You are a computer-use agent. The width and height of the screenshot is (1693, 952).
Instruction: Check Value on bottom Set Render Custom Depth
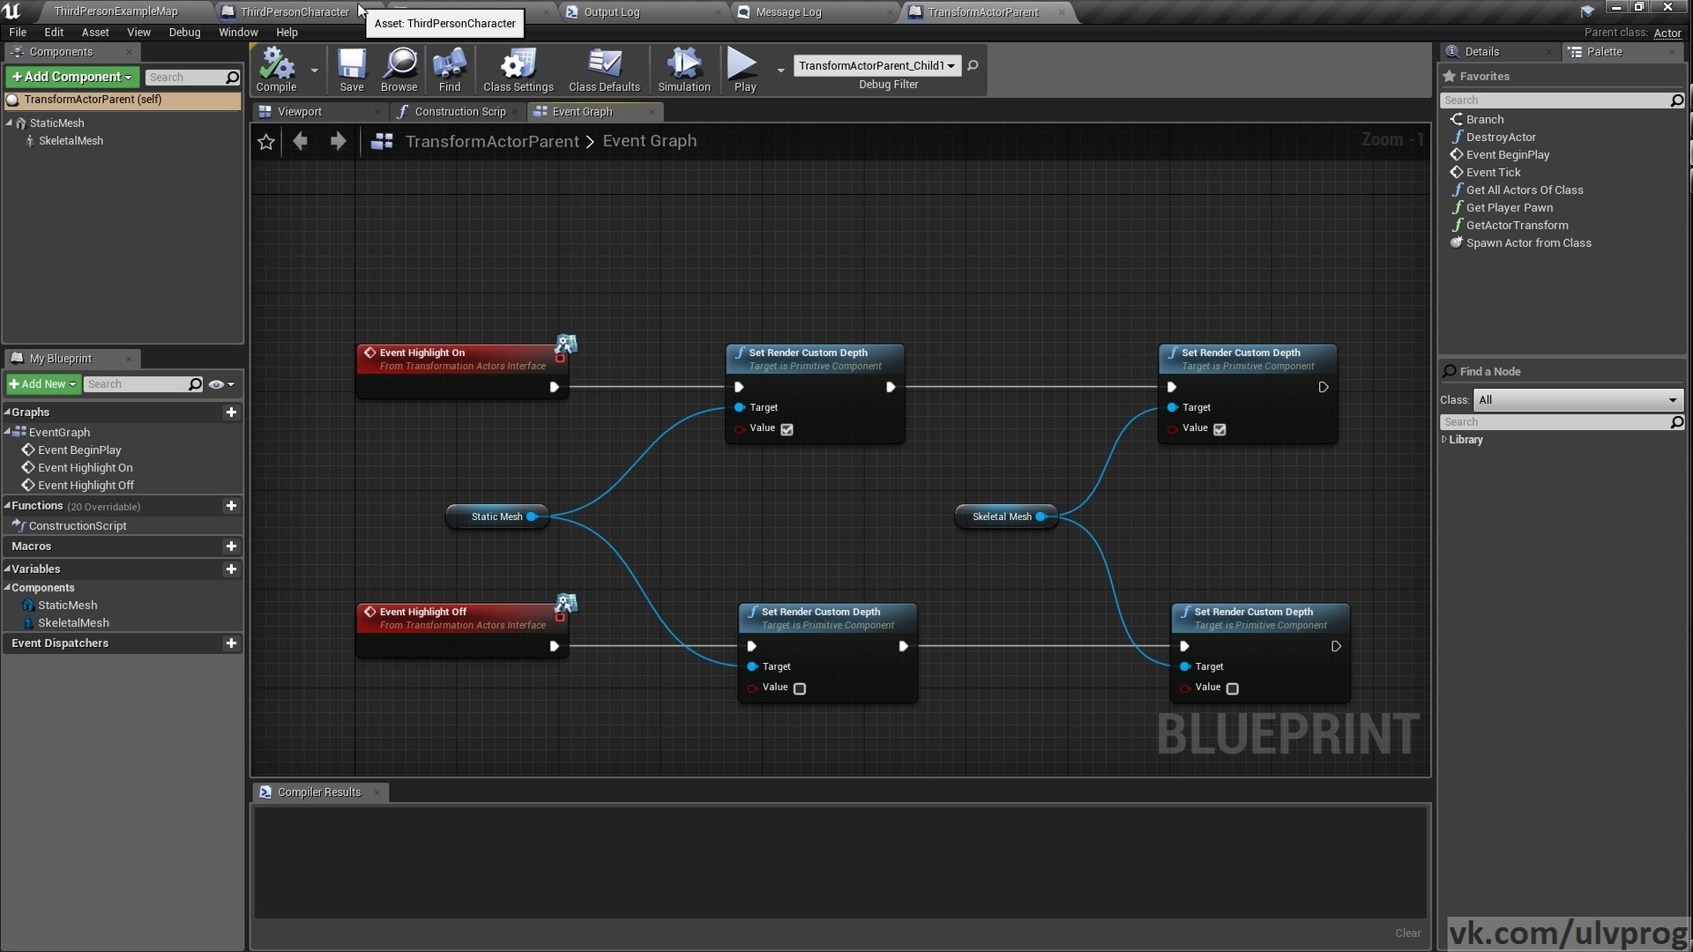(x=799, y=688)
